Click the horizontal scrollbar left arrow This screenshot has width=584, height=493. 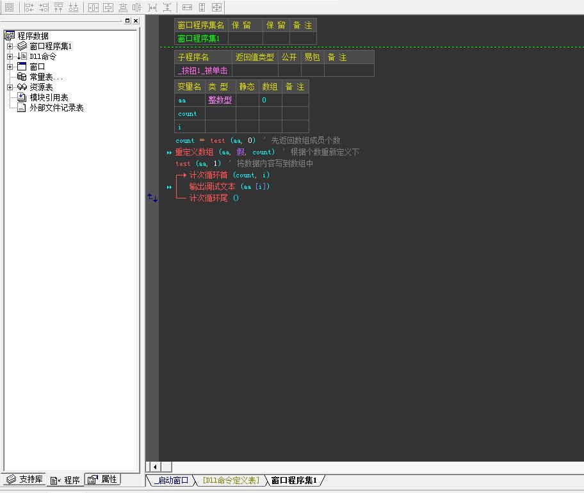point(155,466)
